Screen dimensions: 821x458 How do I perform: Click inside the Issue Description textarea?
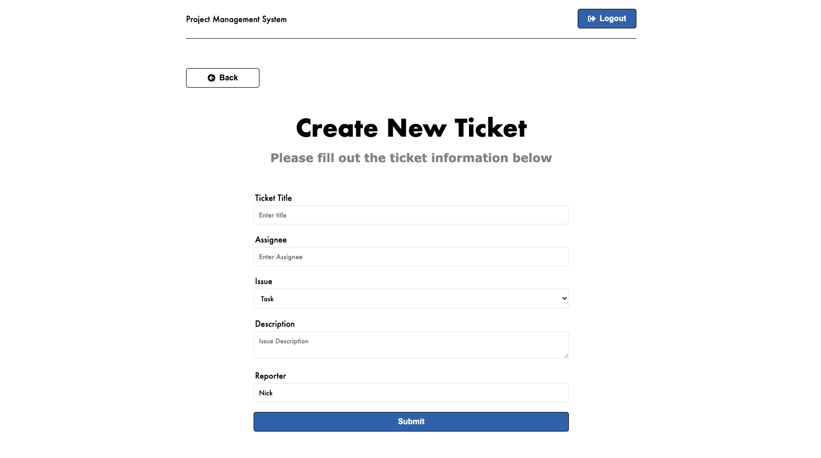pos(411,344)
